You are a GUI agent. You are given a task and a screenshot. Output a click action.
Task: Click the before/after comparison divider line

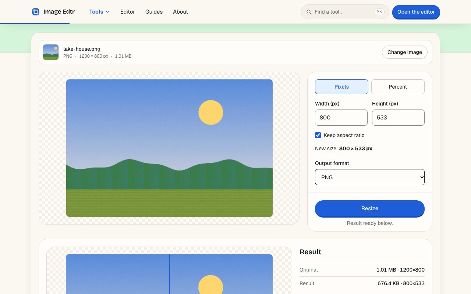(x=170, y=274)
